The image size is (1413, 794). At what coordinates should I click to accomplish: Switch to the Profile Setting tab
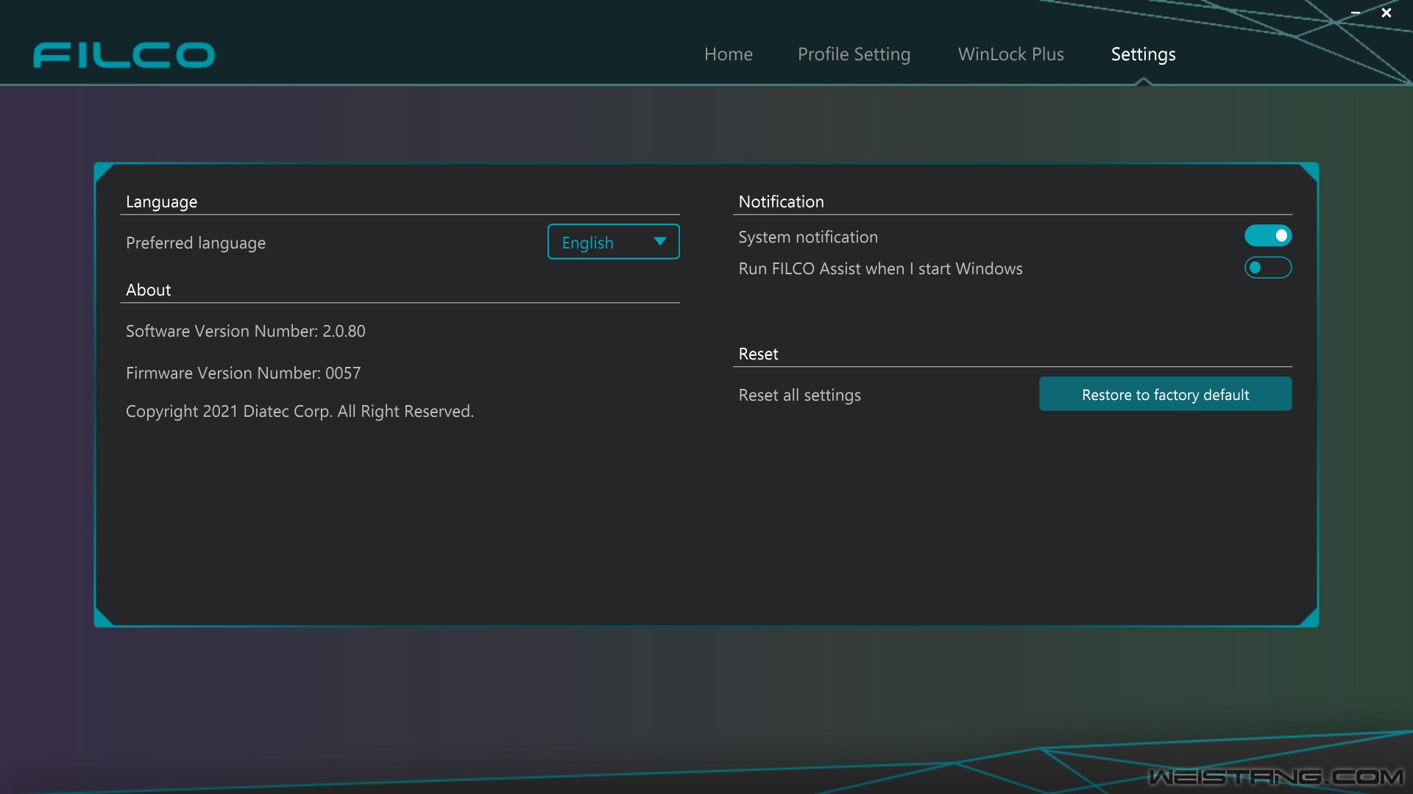854,54
